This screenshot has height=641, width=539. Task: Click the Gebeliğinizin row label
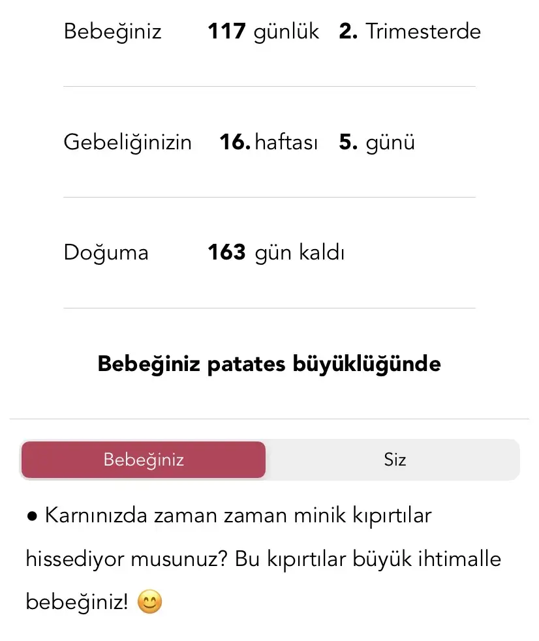(x=127, y=142)
